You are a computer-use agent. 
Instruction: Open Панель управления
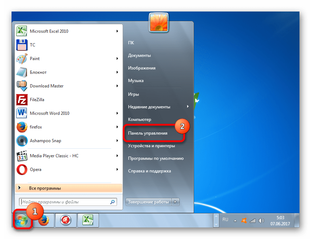pyautogui.click(x=148, y=133)
